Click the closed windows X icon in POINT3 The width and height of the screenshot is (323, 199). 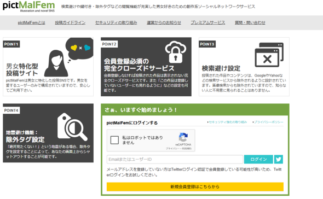tap(269, 55)
